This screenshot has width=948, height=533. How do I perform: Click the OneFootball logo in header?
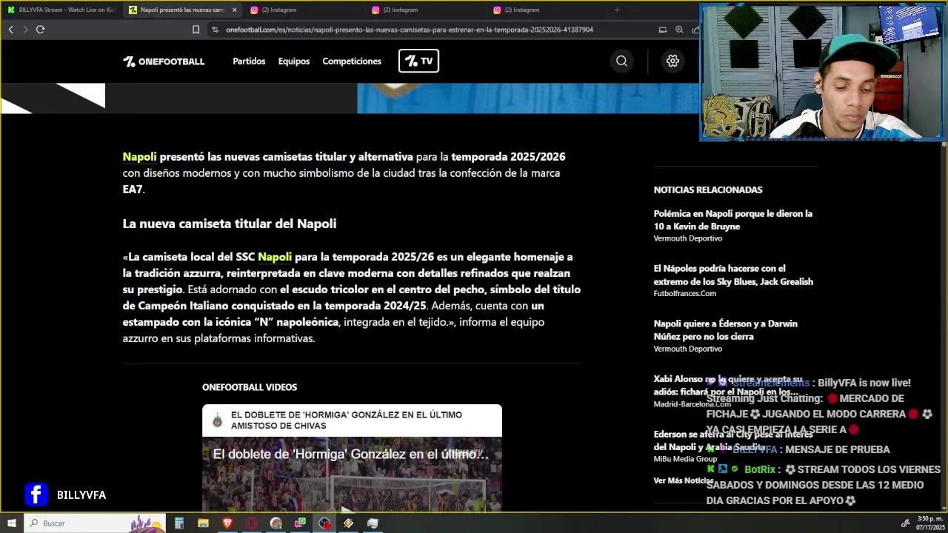click(164, 61)
